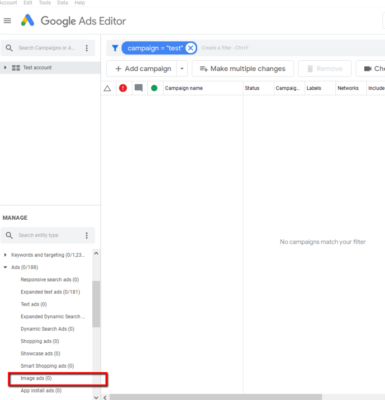Sort by the red error column
This screenshot has height=400, width=385.
point(123,88)
